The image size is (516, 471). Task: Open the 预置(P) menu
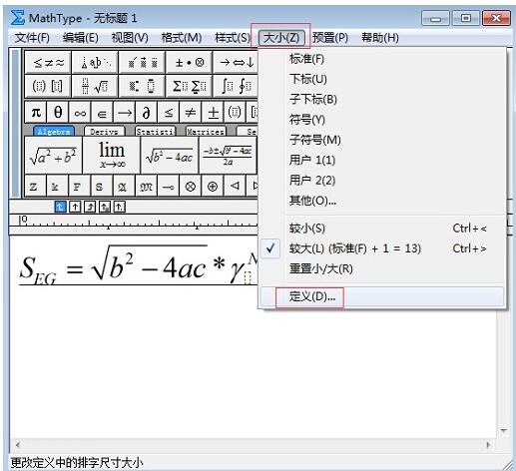(x=330, y=38)
